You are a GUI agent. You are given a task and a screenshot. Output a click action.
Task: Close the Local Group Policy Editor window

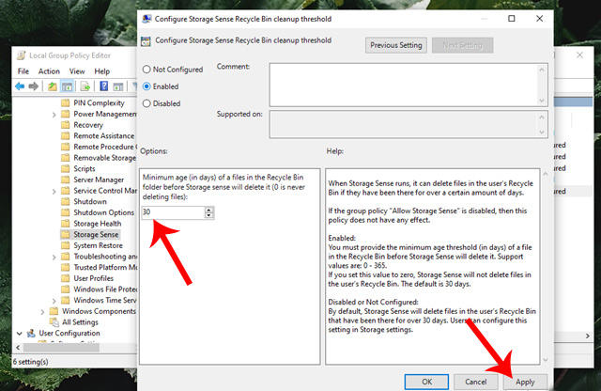coord(579,55)
